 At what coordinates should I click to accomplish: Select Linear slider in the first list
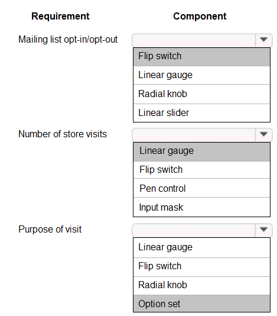pyautogui.click(x=201, y=113)
